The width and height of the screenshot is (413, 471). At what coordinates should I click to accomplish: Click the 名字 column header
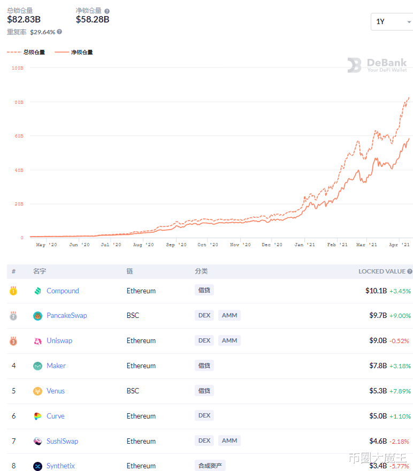(x=40, y=271)
